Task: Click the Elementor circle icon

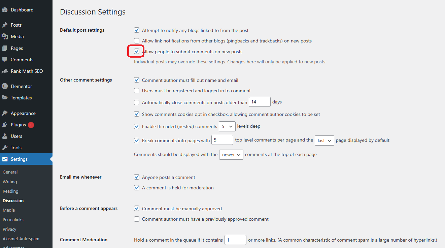Action: click(x=5, y=86)
